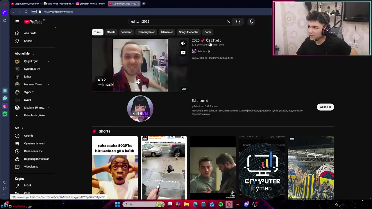This screenshot has height=209, width=372.
Task: Open Windows taskbar search Ara
Action: pos(144,204)
